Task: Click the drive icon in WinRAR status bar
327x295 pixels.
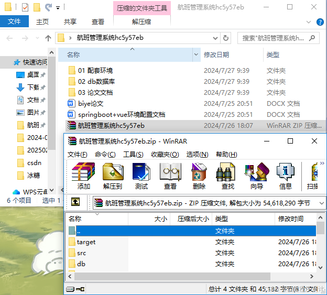Action: pos(70,289)
